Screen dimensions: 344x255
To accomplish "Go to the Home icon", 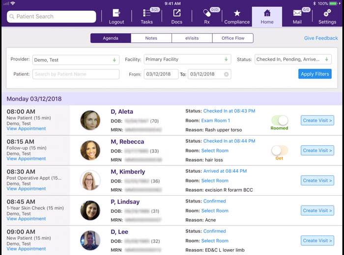I will pos(267,13).
